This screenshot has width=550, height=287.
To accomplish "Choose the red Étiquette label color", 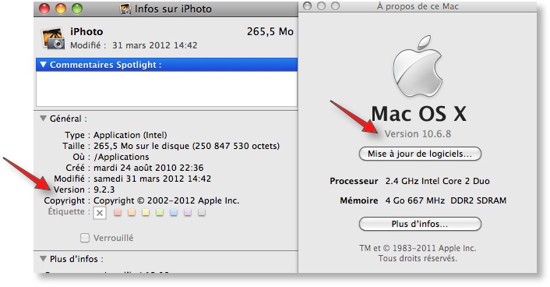I will click(x=118, y=213).
